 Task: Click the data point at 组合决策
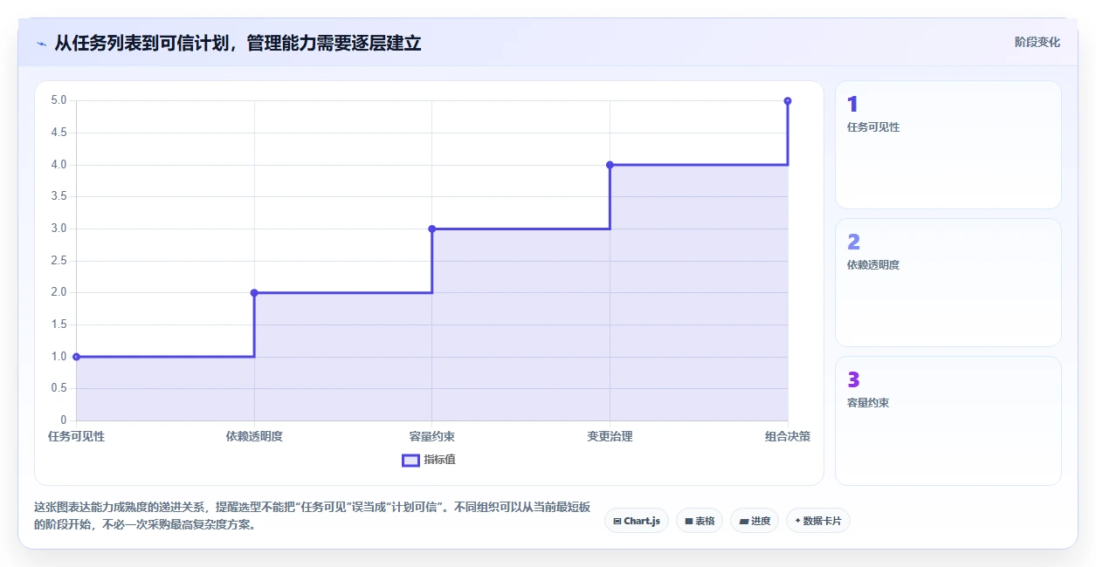tap(788, 101)
